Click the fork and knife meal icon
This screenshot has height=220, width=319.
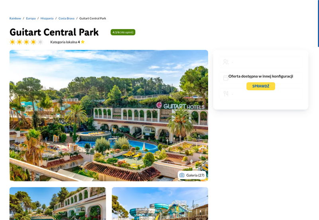tap(226, 93)
